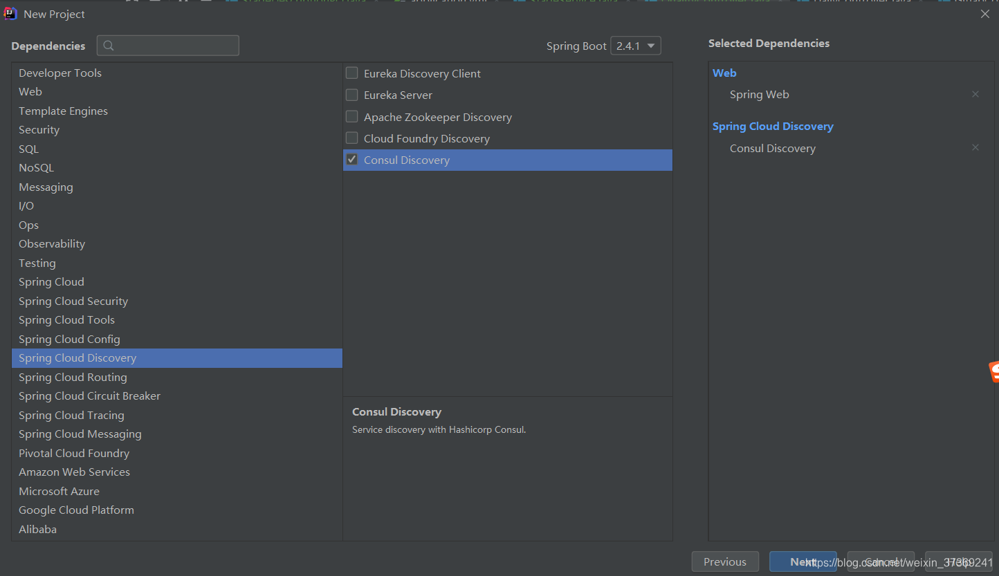Select the SQL category
This screenshot has width=999, height=576.
(x=177, y=149)
